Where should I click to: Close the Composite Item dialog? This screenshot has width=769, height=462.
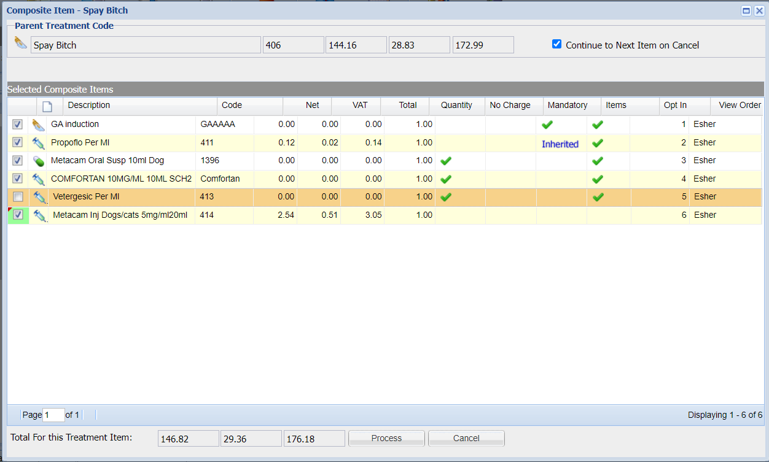click(759, 10)
